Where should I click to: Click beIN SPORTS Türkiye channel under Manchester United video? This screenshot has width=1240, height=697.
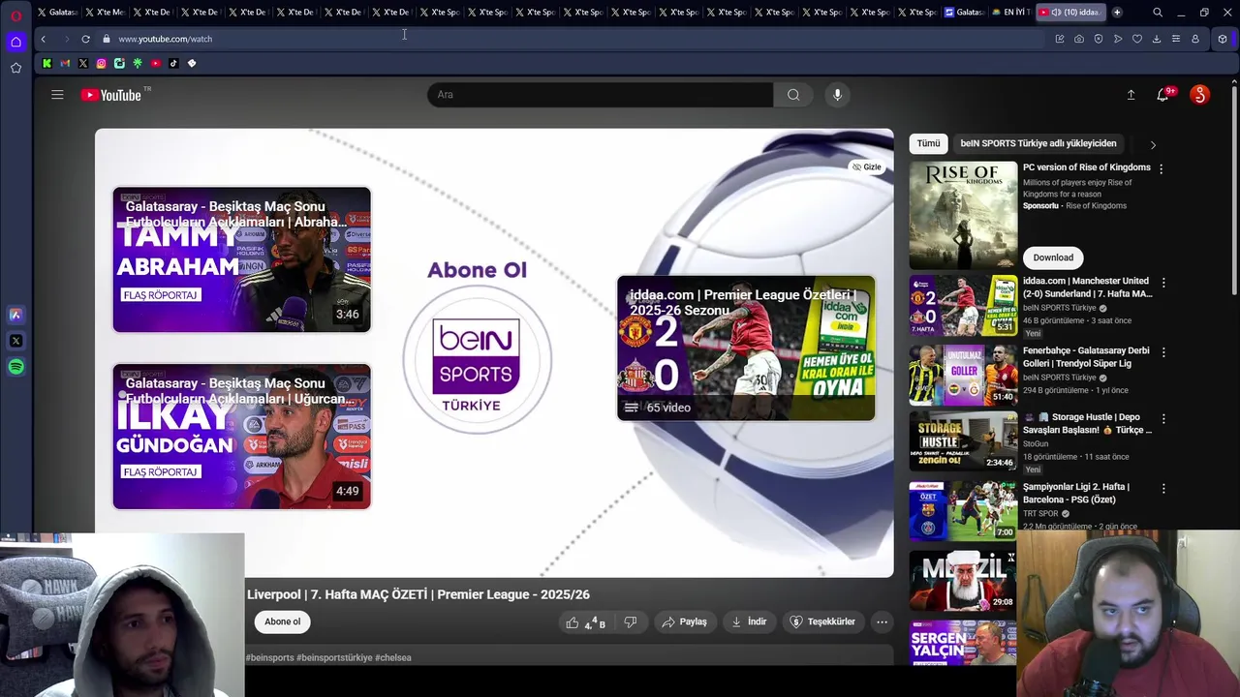pos(1060,308)
